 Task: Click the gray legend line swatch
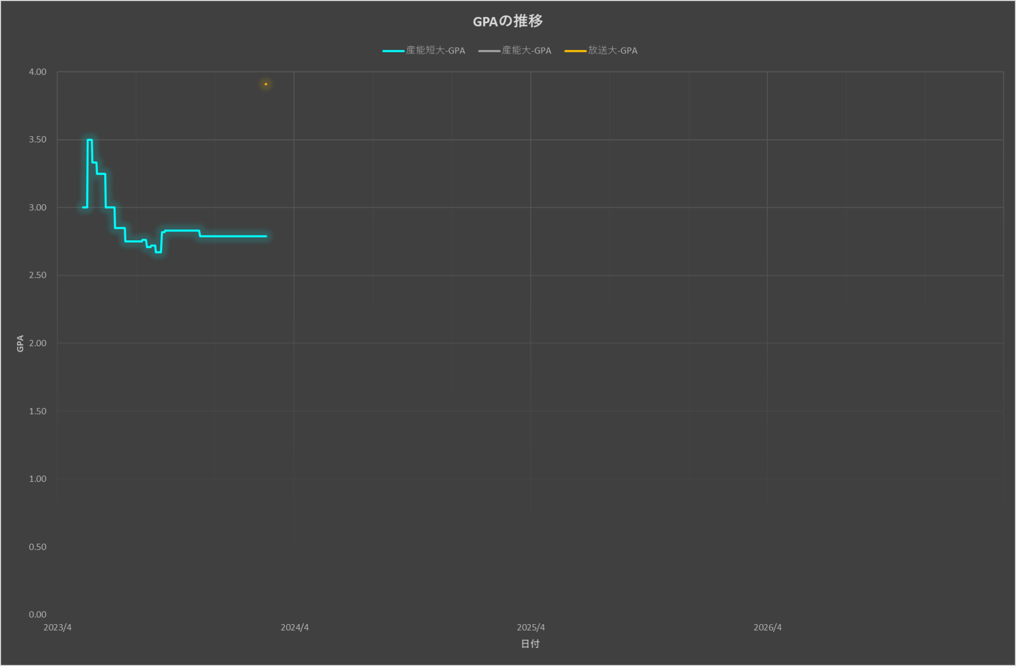pos(489,51)
